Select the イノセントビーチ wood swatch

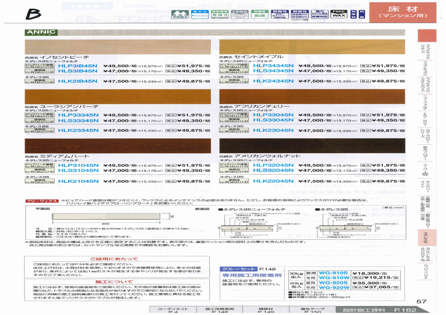118,47
